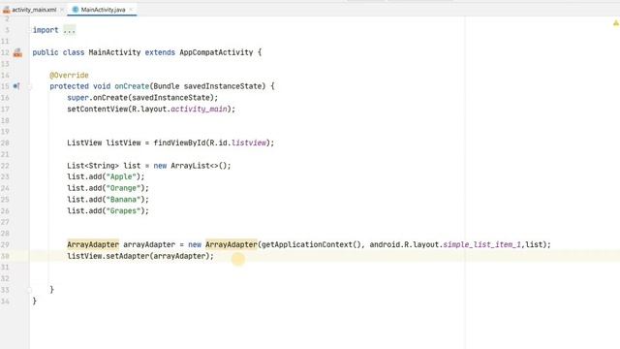Collapse the onCreate method fold marker
Screen dimensions: 620x349
click(x=29, y=86)
